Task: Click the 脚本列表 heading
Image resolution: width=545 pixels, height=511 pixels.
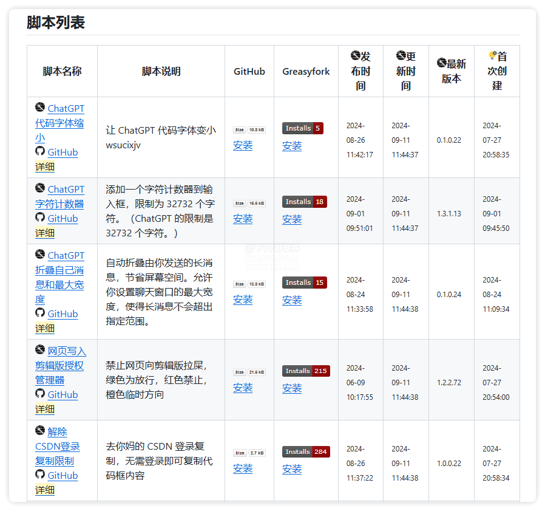Action: click(56, 22)
